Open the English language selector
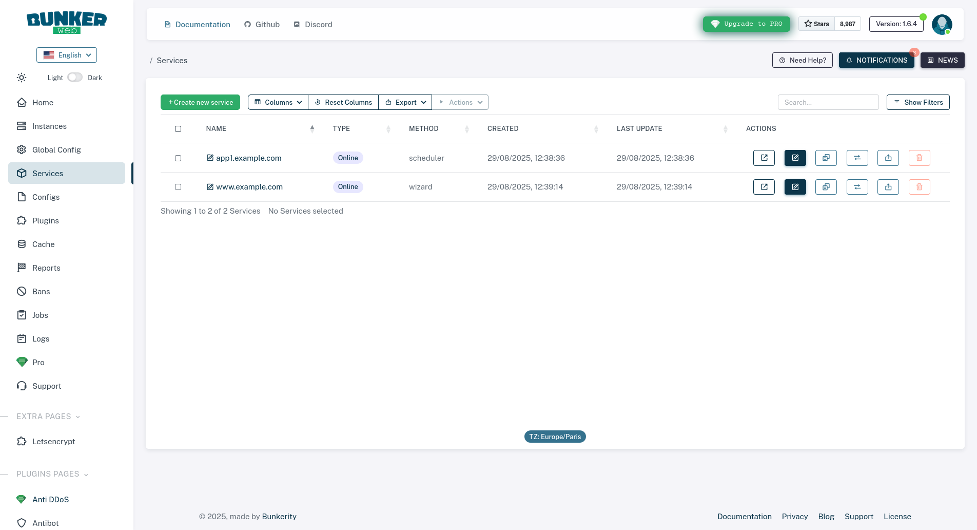Viewport: 977px width, 530px height. [x=66, y=55]
